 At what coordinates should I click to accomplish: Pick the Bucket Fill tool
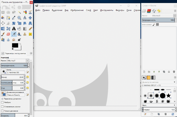click(x=19, y=29)
